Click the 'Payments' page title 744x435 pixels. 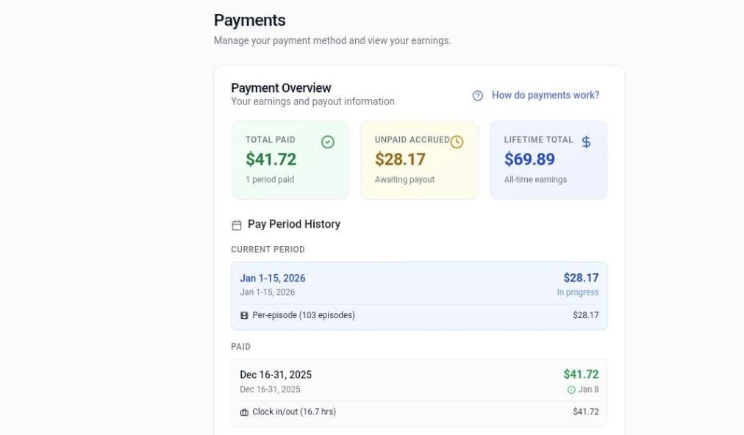pyautogui.click(x=249, y=21)
